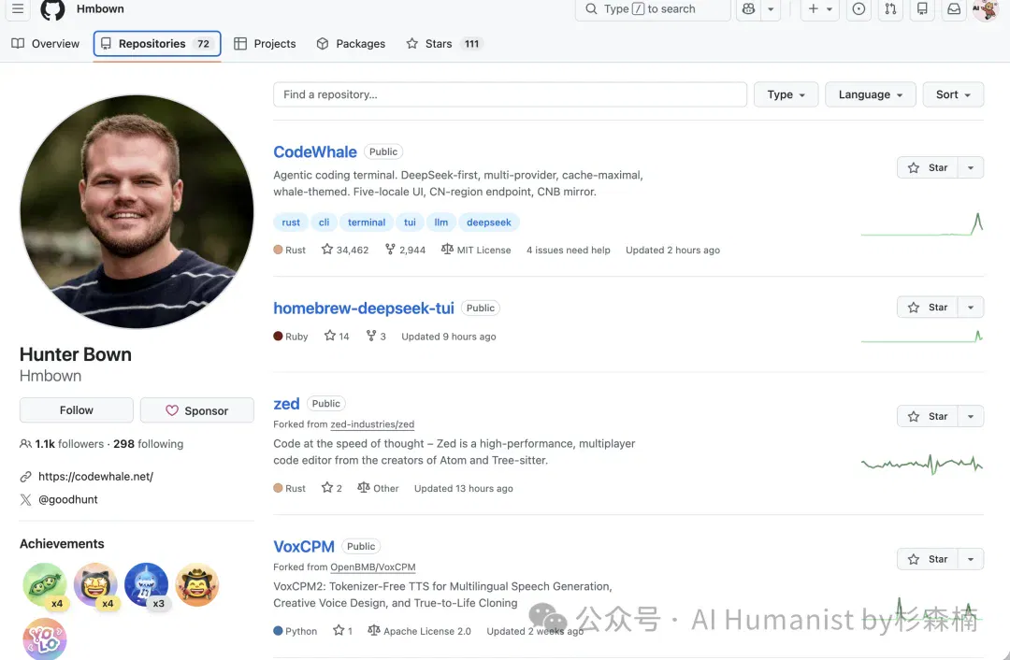Open the hamburger navigation menu

click(x=18, y=9)
